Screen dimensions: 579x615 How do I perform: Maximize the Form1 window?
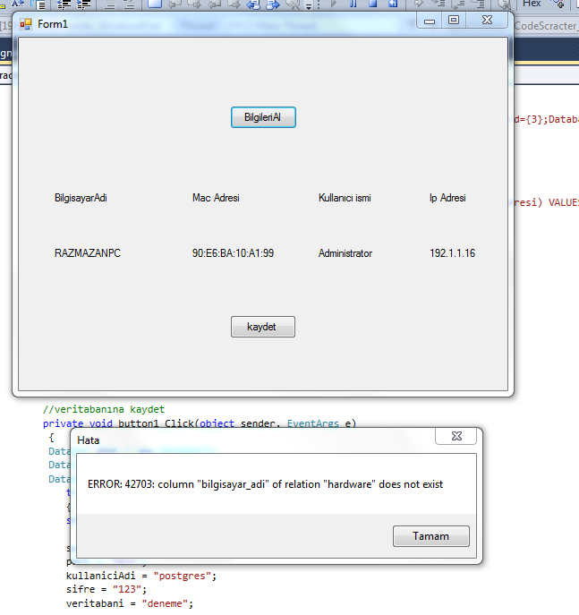tap(454, 21)
